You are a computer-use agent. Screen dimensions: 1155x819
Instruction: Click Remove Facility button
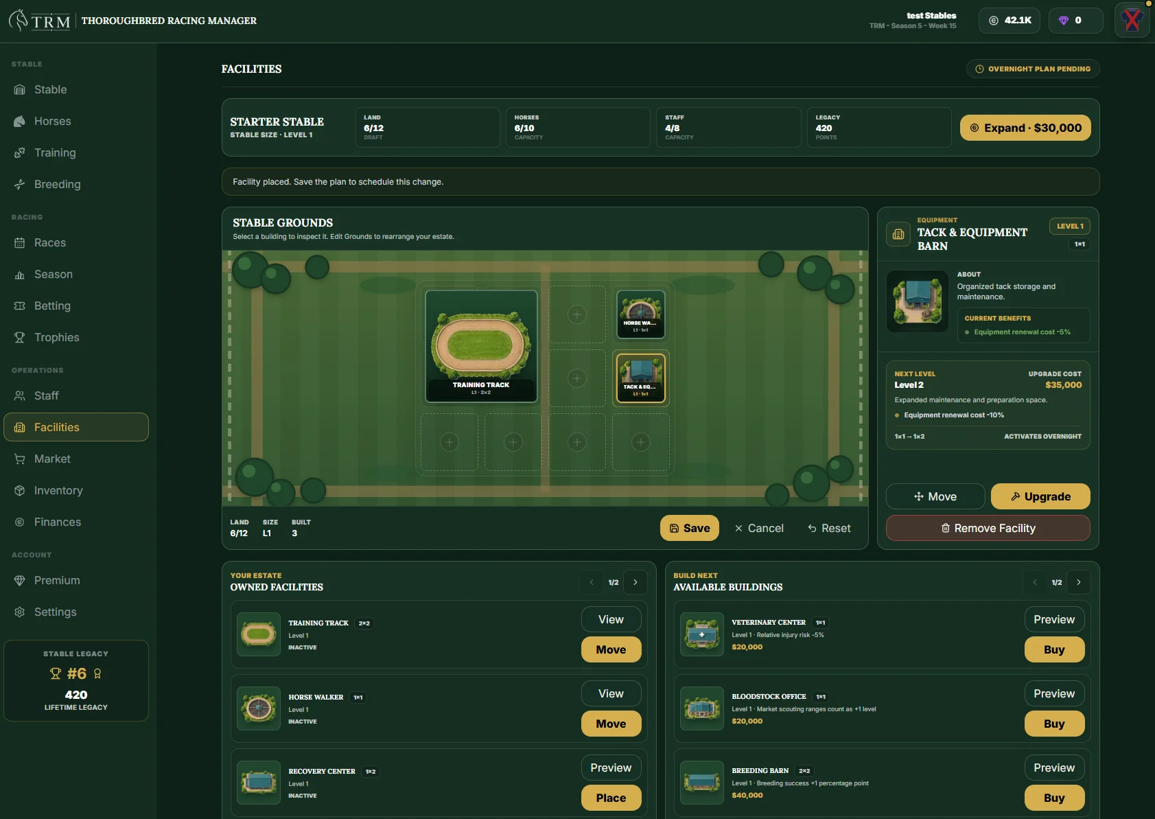[988, 528]
